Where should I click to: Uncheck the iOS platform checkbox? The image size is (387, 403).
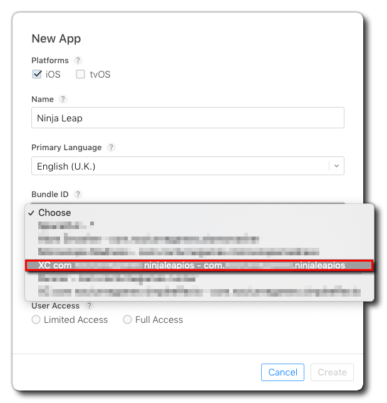(37, 74)
